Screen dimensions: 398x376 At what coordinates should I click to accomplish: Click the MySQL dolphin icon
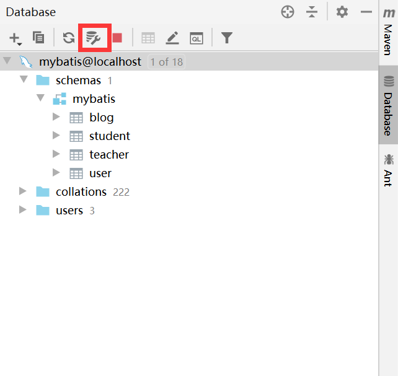point(26,62)
